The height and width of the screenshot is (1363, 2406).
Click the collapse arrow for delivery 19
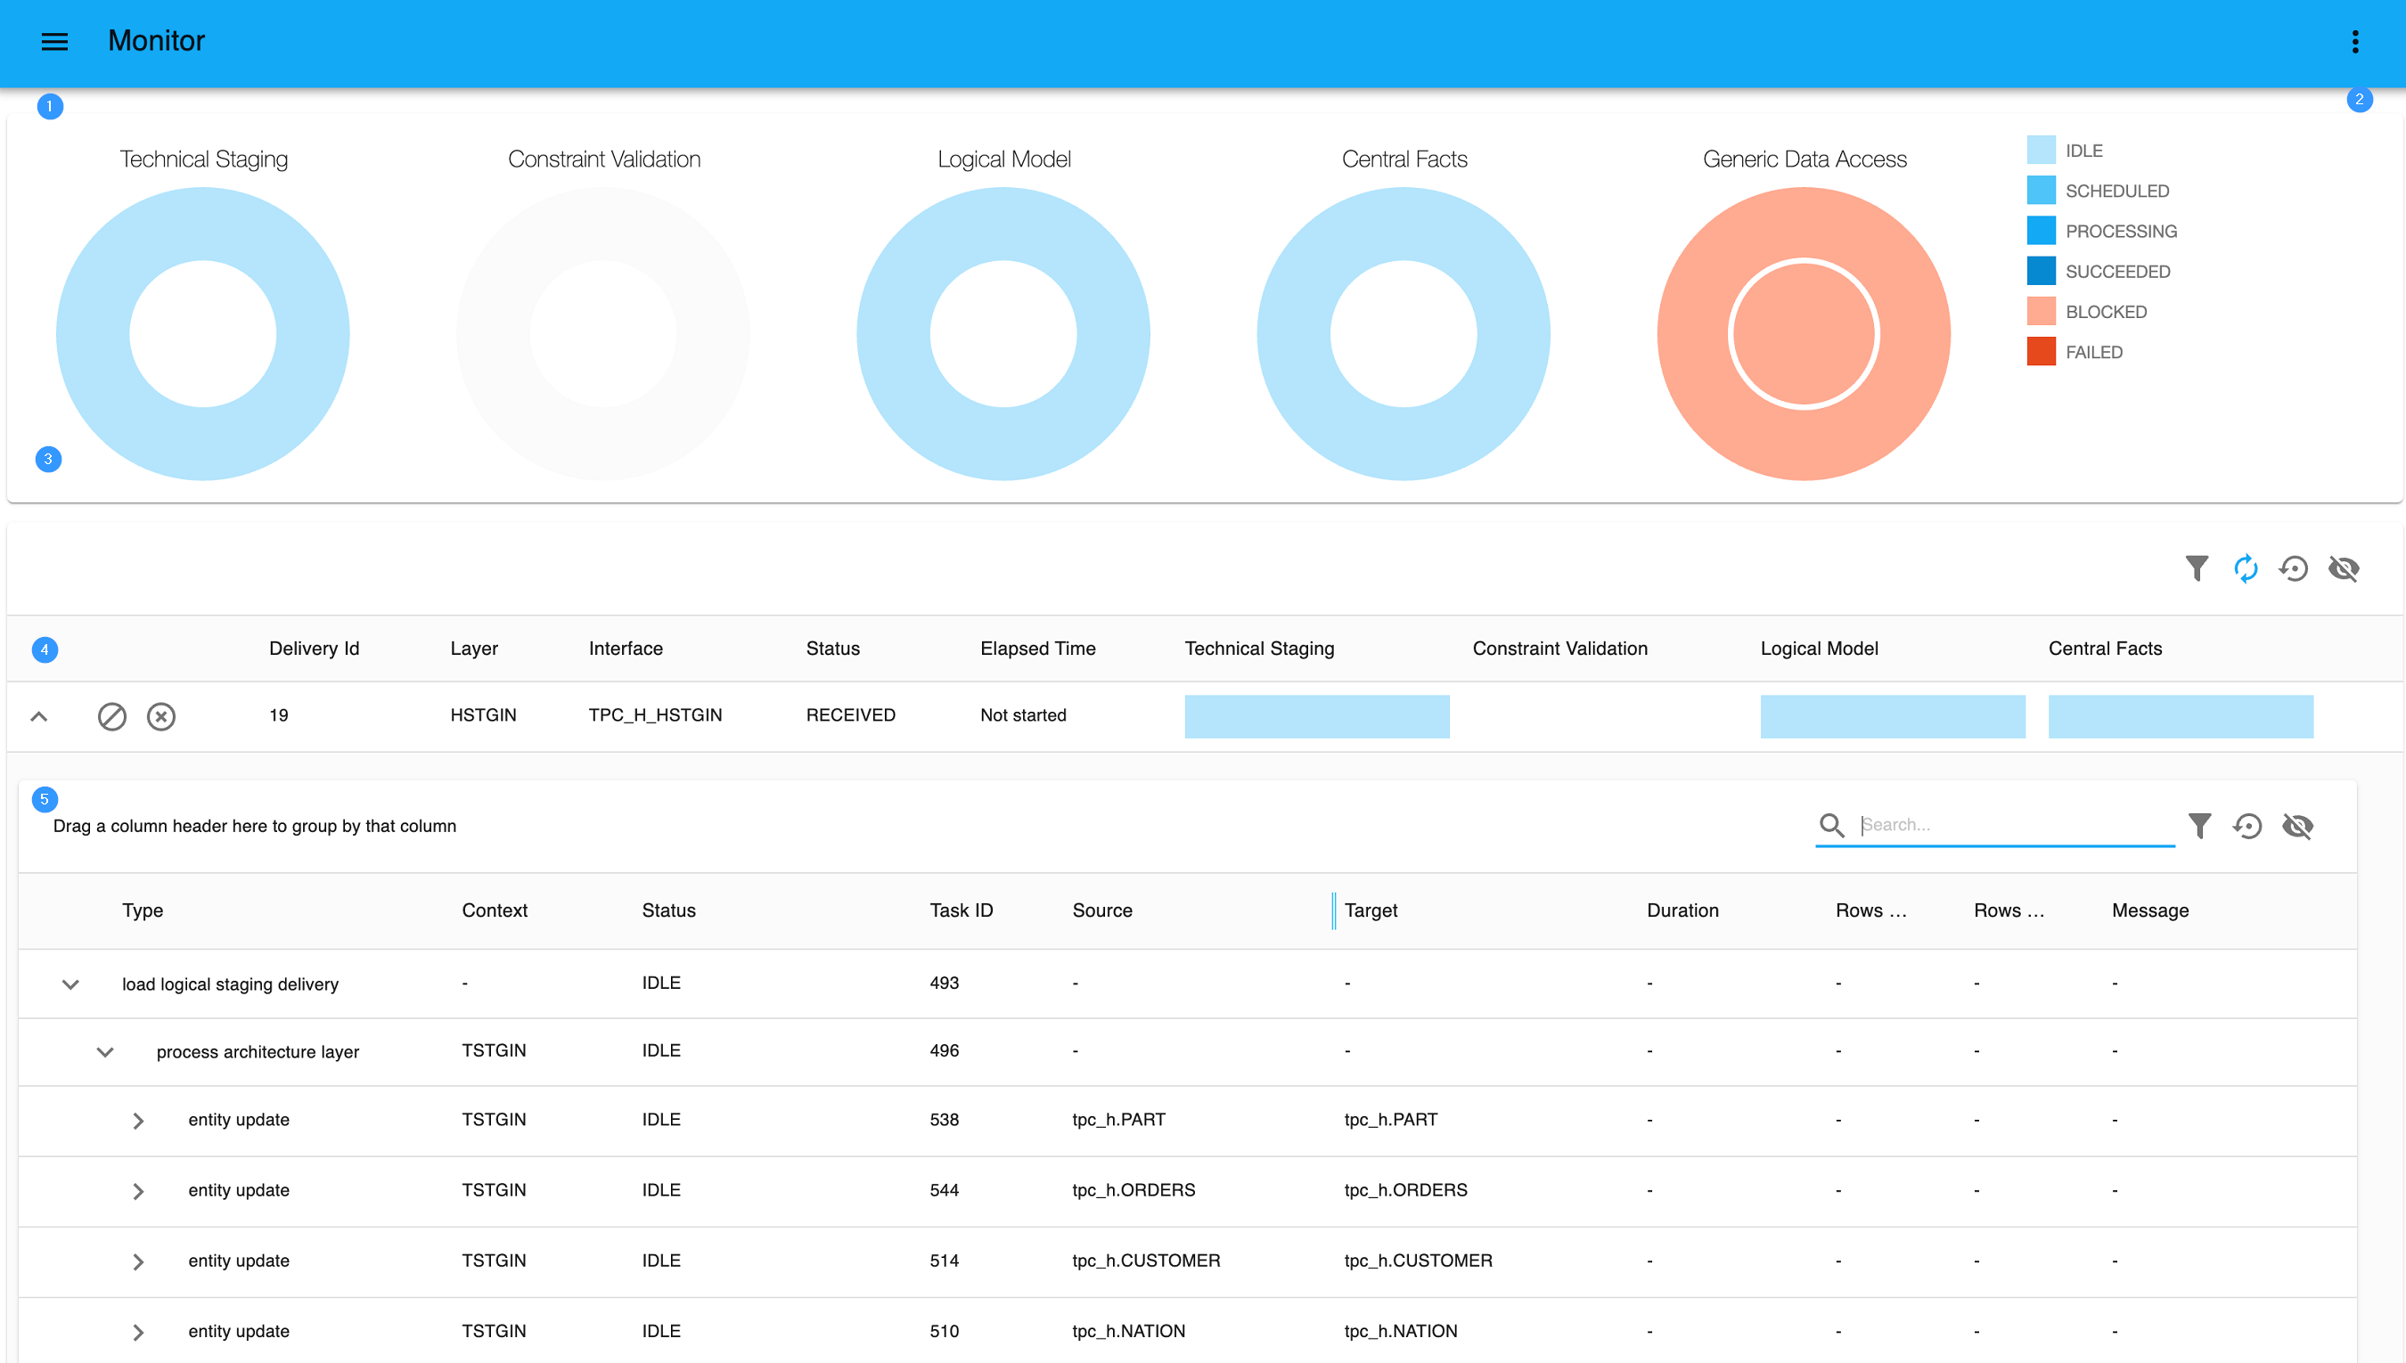coord(41,715)
